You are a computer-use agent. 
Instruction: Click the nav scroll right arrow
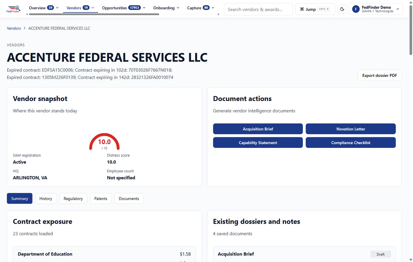coord(219,14)
